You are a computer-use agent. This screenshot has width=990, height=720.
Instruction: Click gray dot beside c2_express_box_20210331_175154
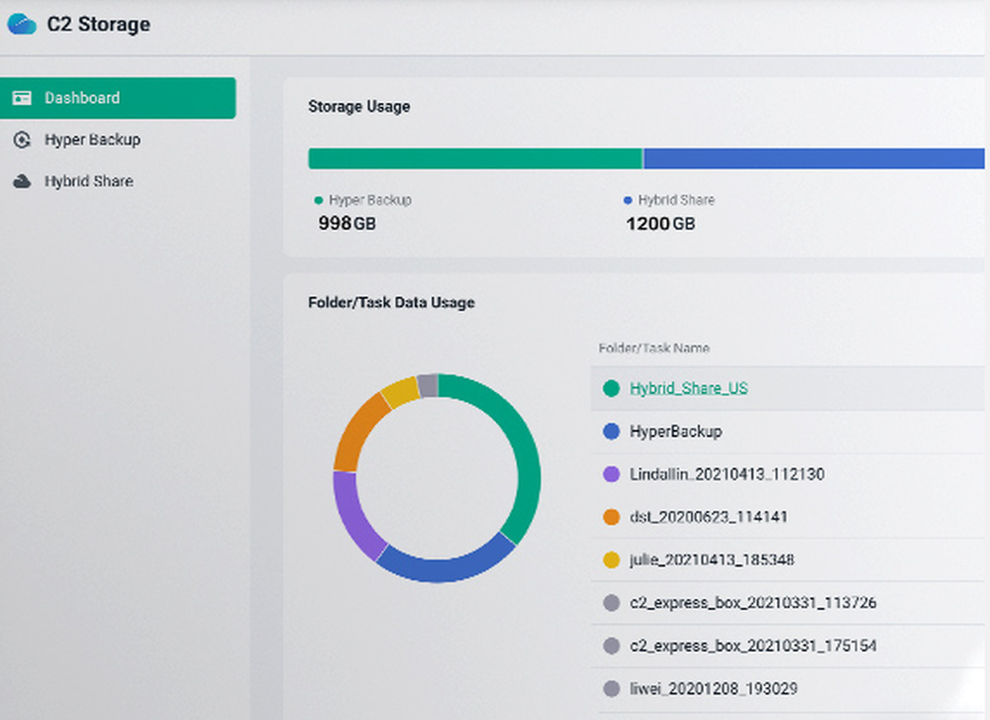pyautogui.click(x=611, y=646)
